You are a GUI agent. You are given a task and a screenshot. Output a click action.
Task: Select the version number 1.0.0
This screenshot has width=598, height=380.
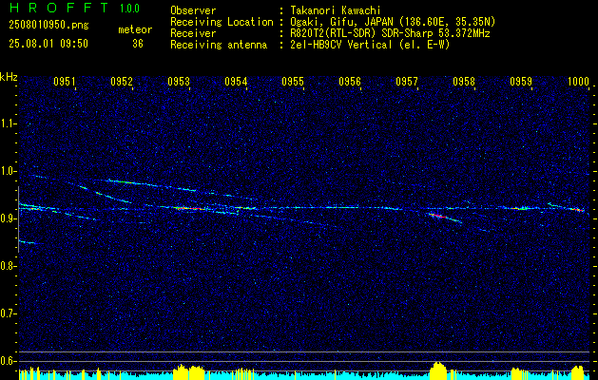click(129, 9)
